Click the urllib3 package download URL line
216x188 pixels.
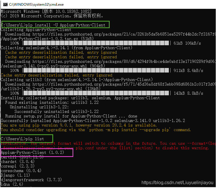(x=111, y=84)
